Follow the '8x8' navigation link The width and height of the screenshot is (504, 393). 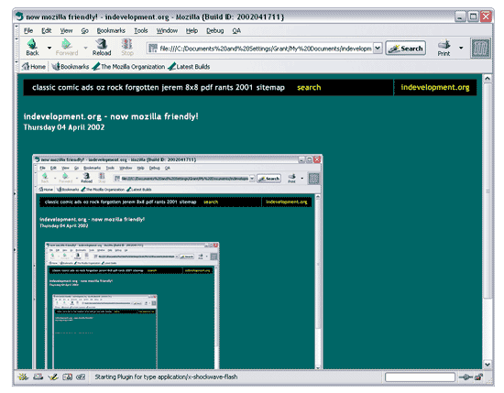(192, 87)
